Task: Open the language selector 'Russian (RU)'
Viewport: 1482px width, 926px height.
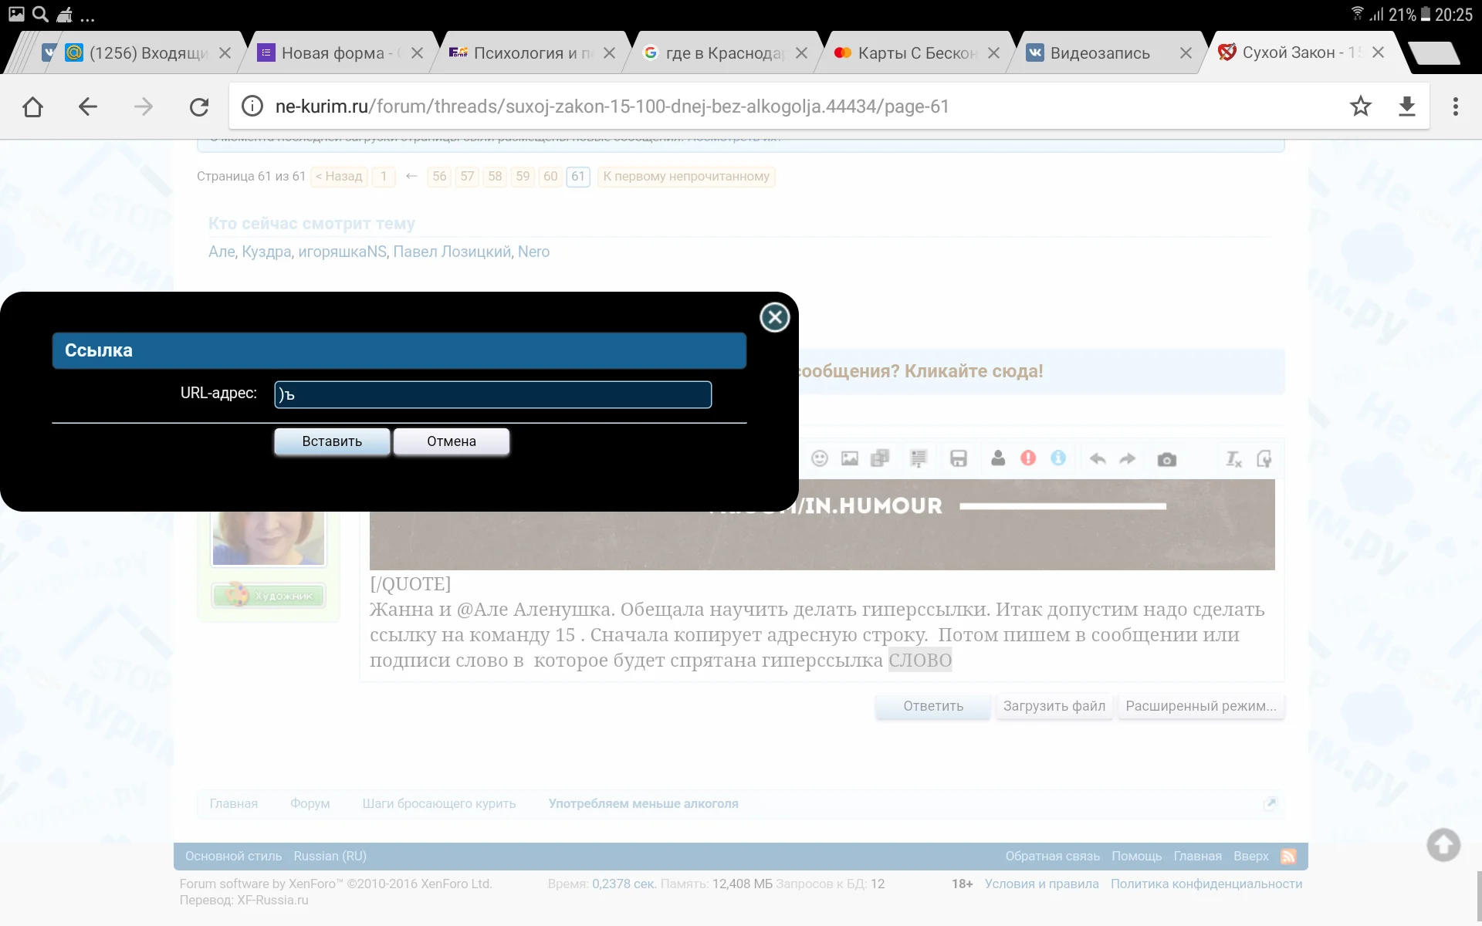Action: tap(330, 856)
